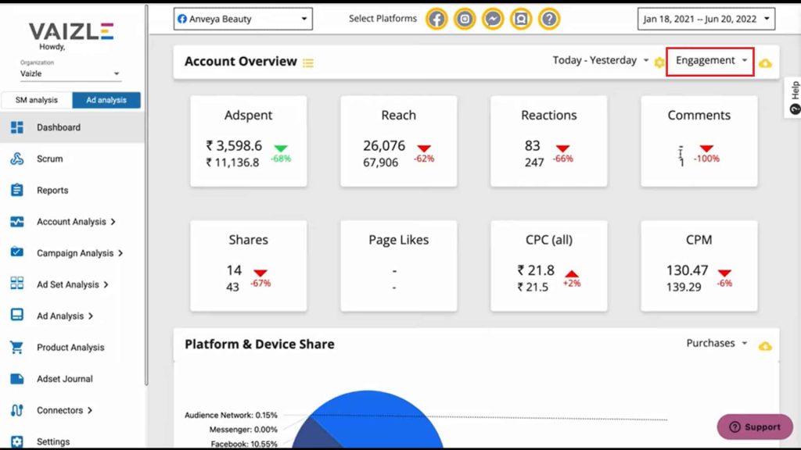Click the CPC (all) metric card
This screenshot has width=801, height=450.
click(x=549, y=266)
